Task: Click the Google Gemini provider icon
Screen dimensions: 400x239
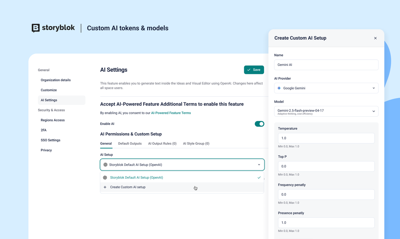Action: click(x=279, y=88)
